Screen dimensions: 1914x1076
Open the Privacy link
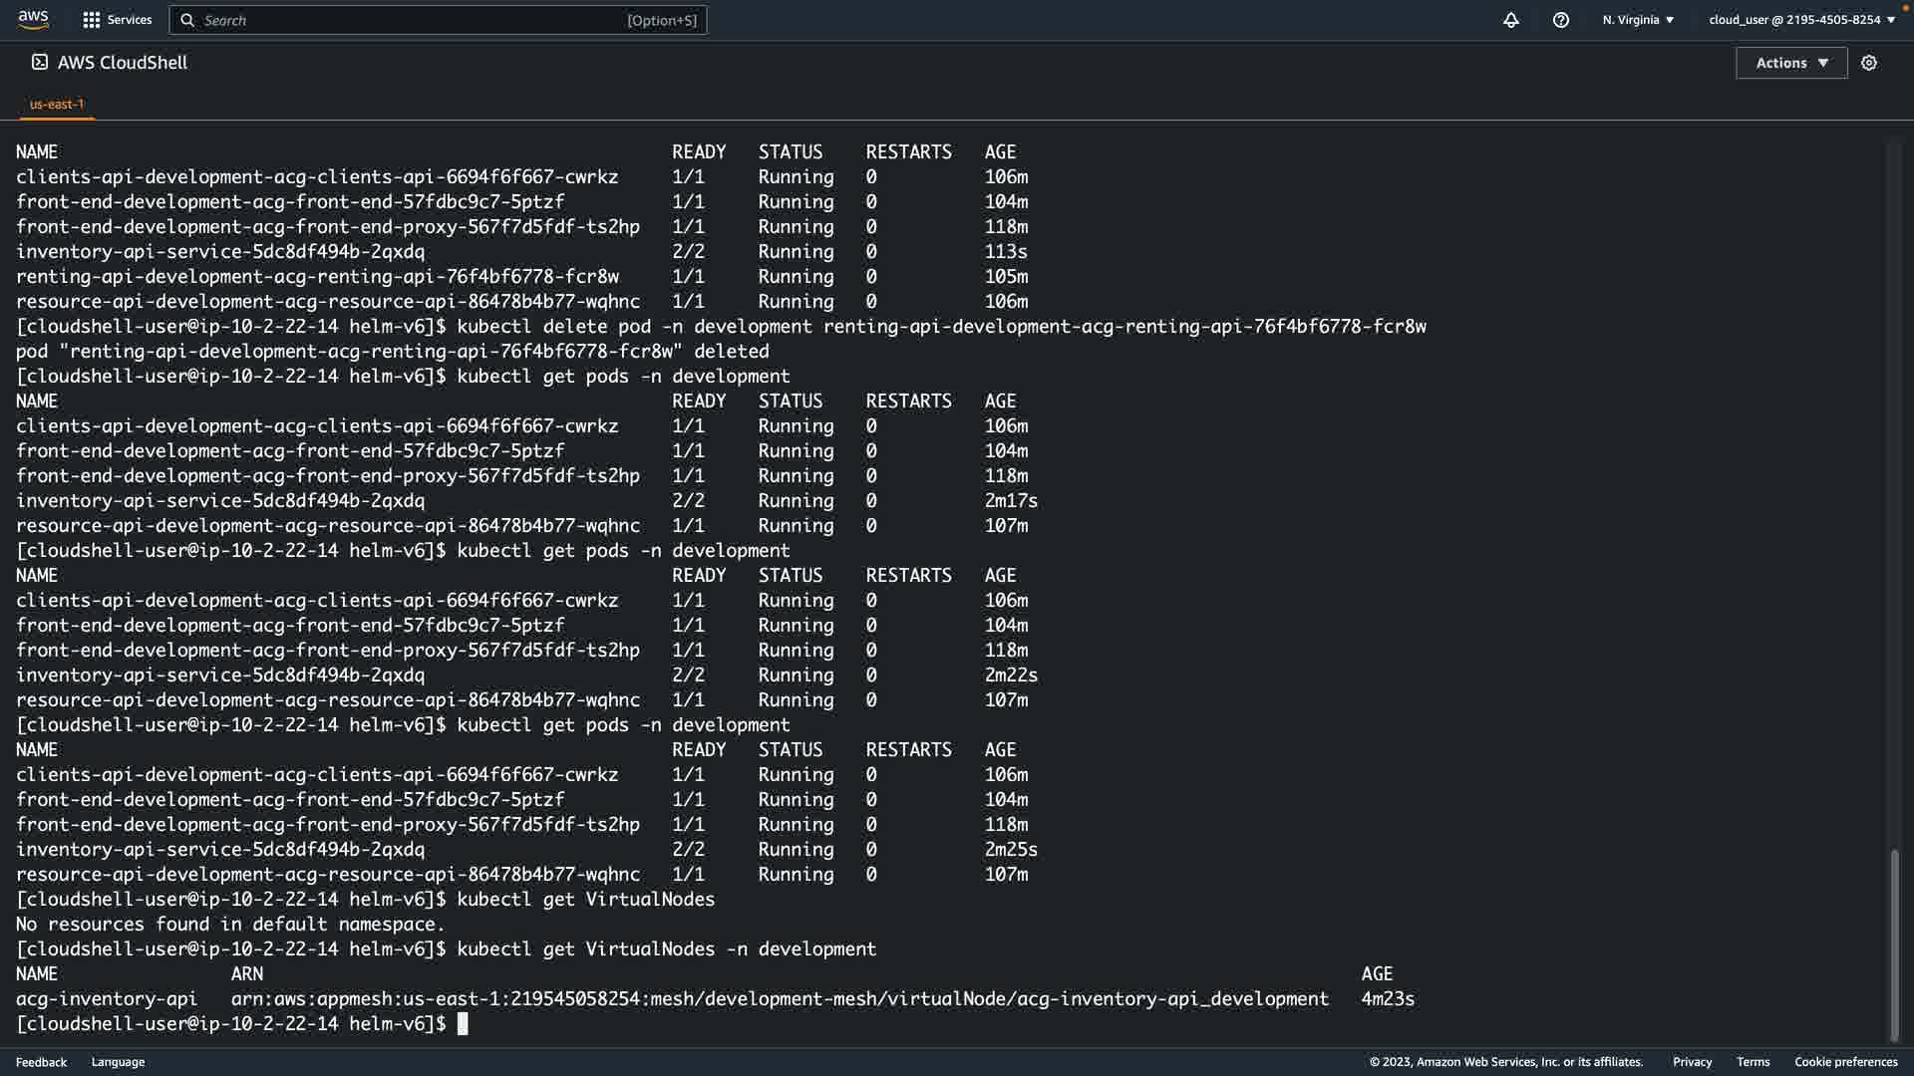point(1692,1062)
